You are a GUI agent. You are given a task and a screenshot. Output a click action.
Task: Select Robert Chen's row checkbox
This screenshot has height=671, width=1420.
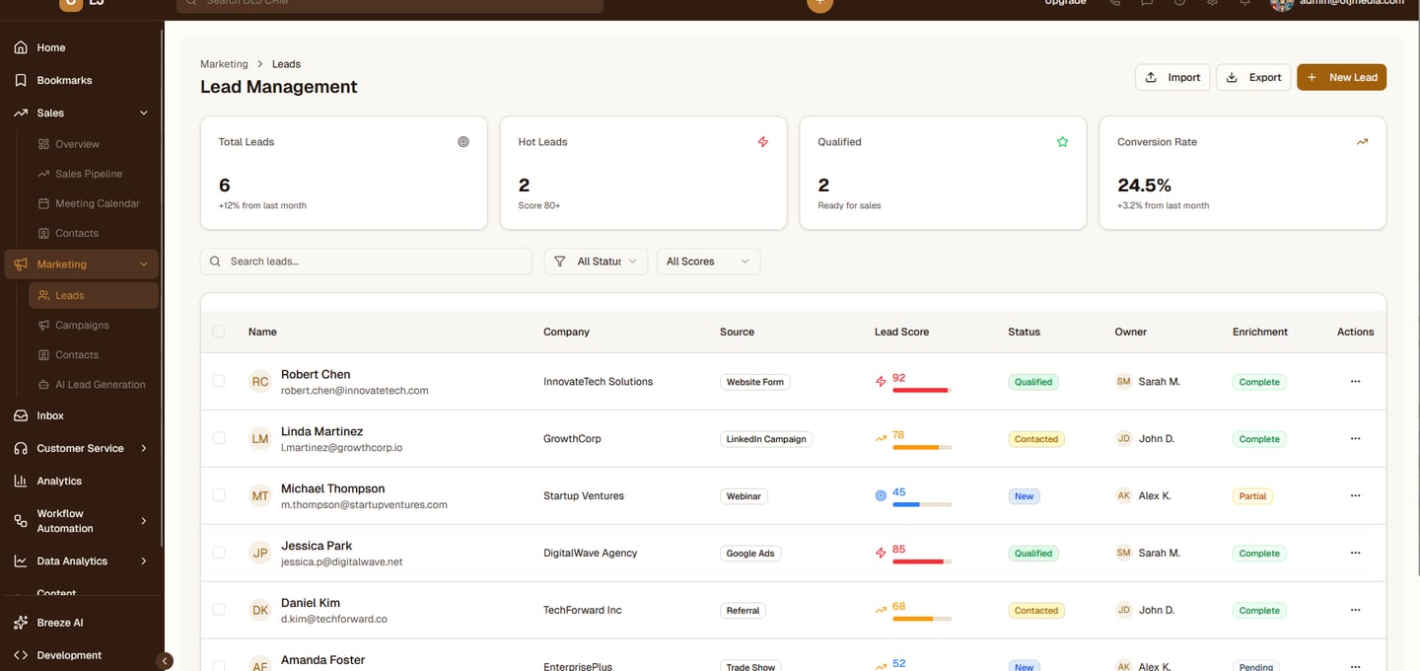pos(219,381)
